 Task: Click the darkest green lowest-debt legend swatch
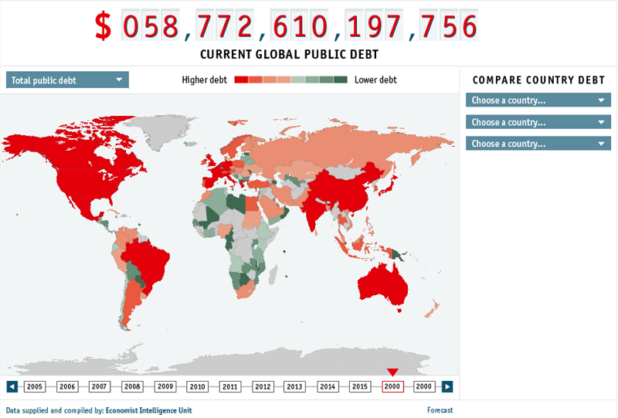341,80
